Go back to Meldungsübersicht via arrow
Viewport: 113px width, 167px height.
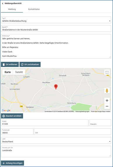pos(3,4)
